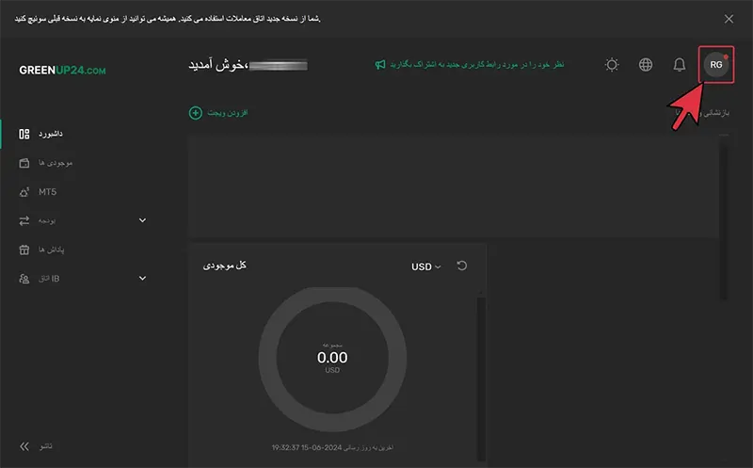Screen dimensions: 753x468
Task: Click the تاشو collapse label
Action: (x=45, y=446)
